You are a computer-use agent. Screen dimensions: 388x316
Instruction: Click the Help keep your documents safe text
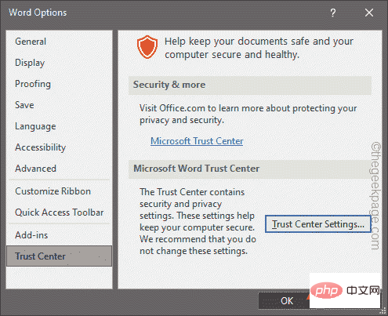(259, 48)
